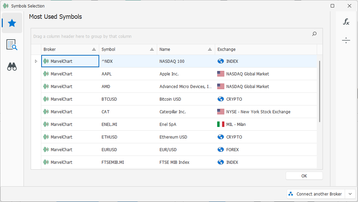Click the division spread symbol icon
Image resolution: width=358 pixels, height=202 pixels.
[x=346, y=41]
